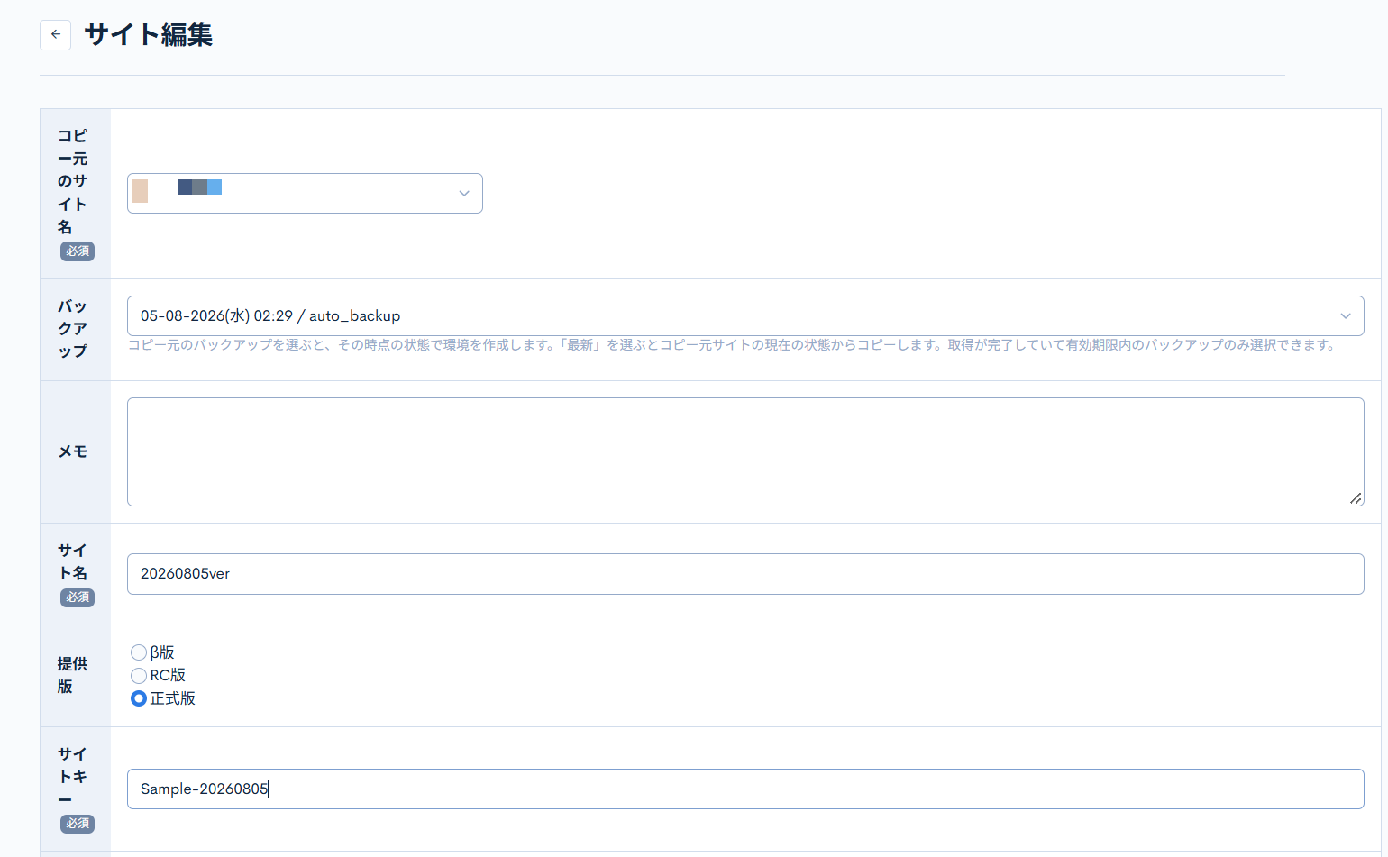The height and width of the screenshot is (857, 1388).
Task: Click the サイトキー field with Sample-20260805
Action: pos(745,789)
